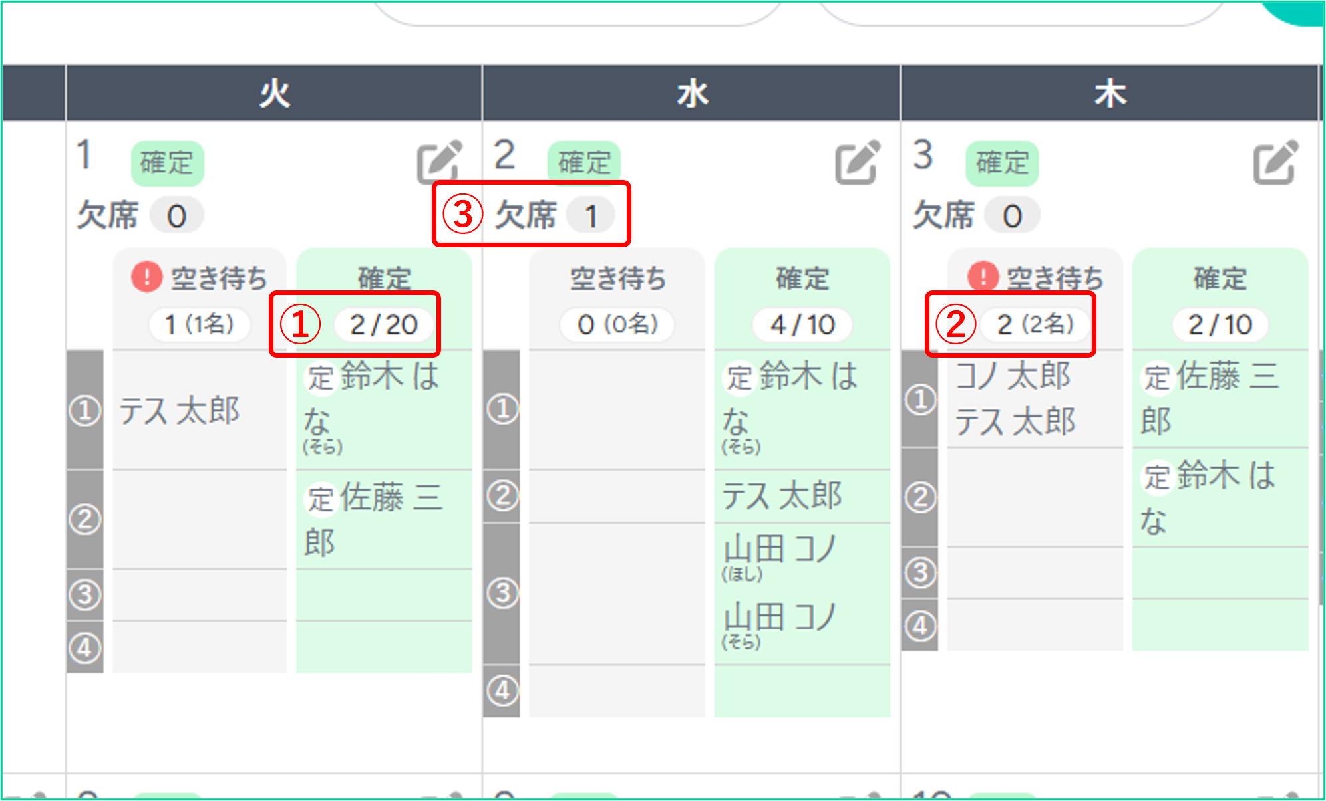Click 2 (2名) waiting count on Thursday
1326x801 pixels.
(1035, 324)
